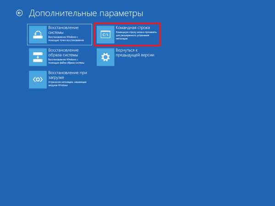Click the Восстановление при загрузке label
275x206 pixels.
[67, 75]
